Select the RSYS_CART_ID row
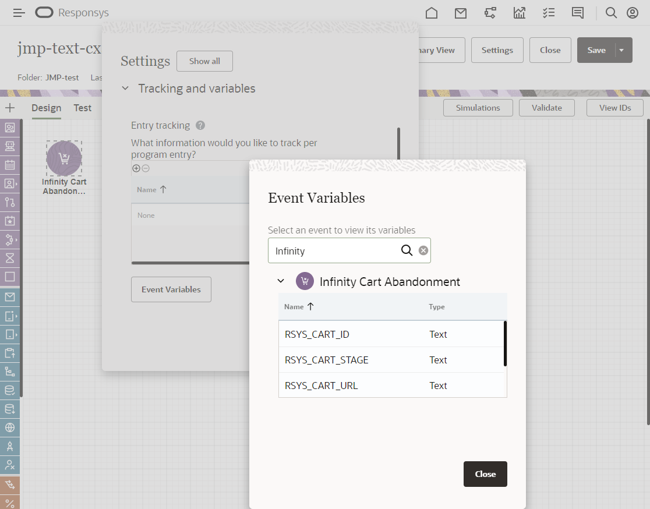This screenshot has height=509, width=650. [x=392, y=334]
